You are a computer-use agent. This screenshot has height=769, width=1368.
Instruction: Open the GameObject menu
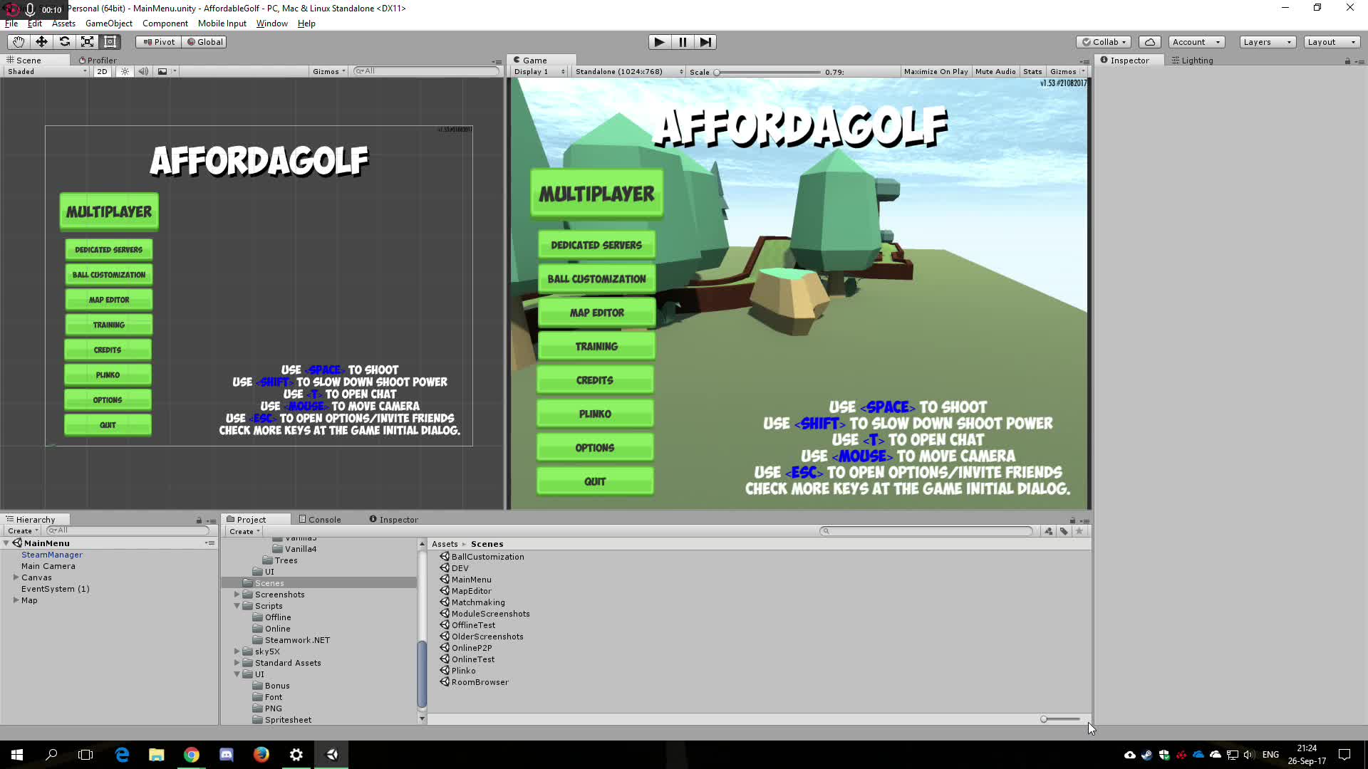click(x=108, y=23)
